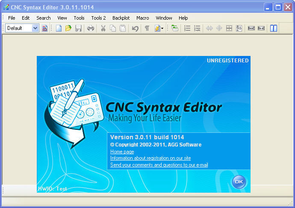Click the remove line numbers icon

(x=197, y=28)
